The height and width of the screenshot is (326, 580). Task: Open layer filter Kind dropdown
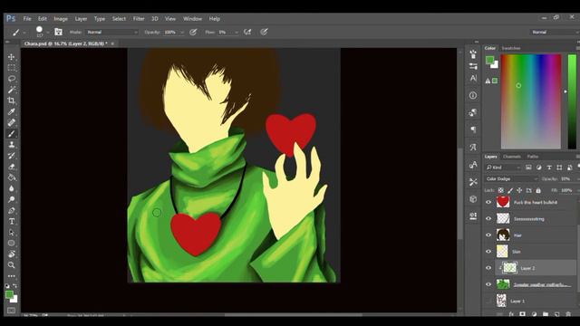pos(503,168)
